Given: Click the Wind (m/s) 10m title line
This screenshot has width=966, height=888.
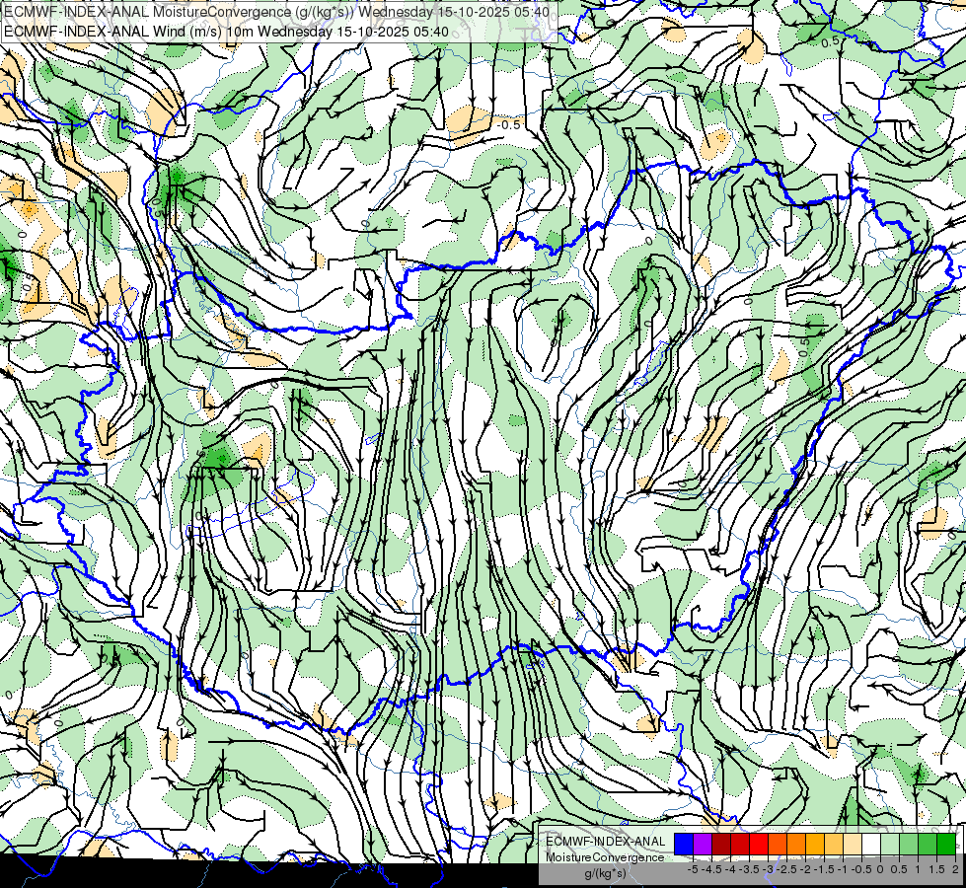Looking at the screenshot, I should (226, 32).
